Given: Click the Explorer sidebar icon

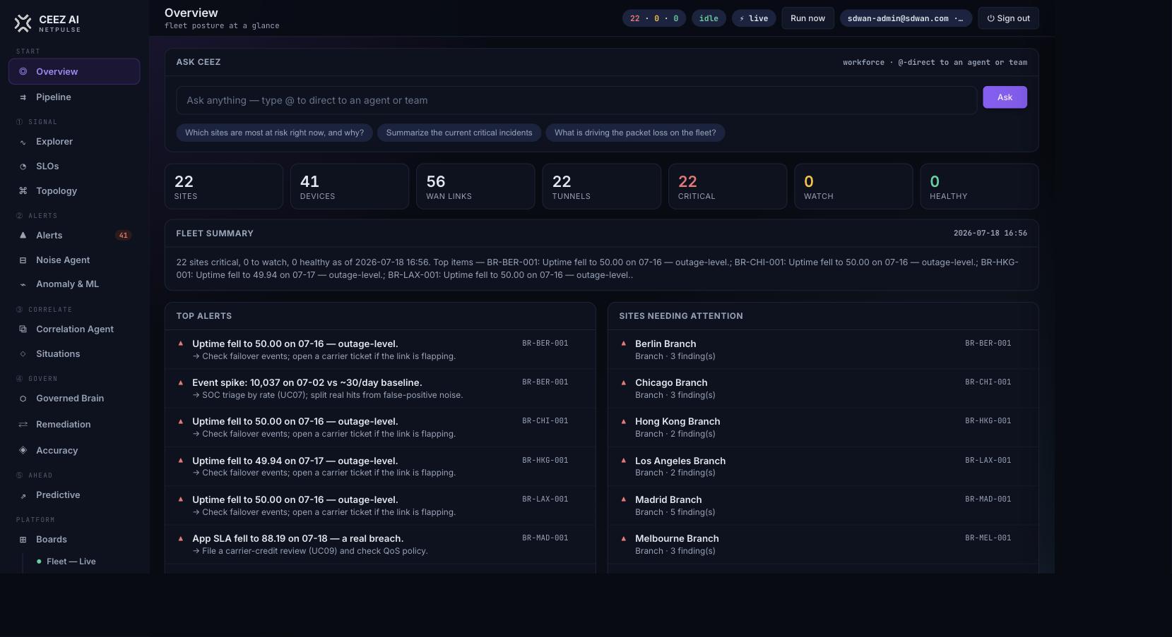Looking at the screenshot, I should pos(23,142).
